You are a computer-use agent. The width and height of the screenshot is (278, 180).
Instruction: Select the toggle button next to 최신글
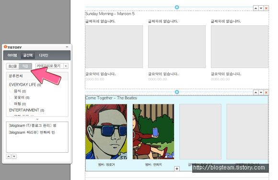[25, 66]
